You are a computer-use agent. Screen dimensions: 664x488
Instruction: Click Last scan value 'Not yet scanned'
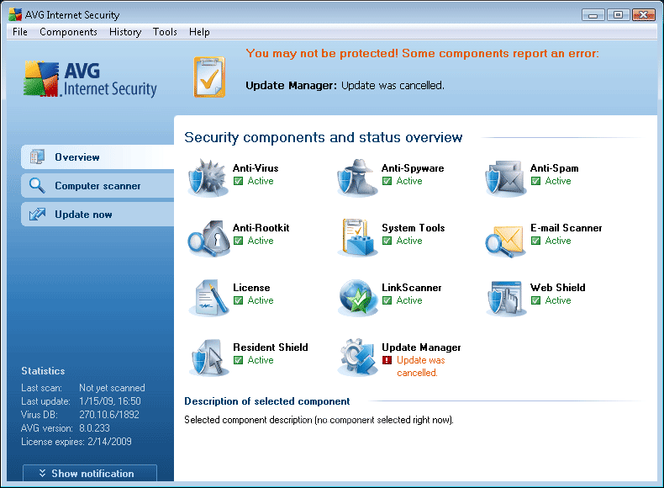[x=112, y=388]
